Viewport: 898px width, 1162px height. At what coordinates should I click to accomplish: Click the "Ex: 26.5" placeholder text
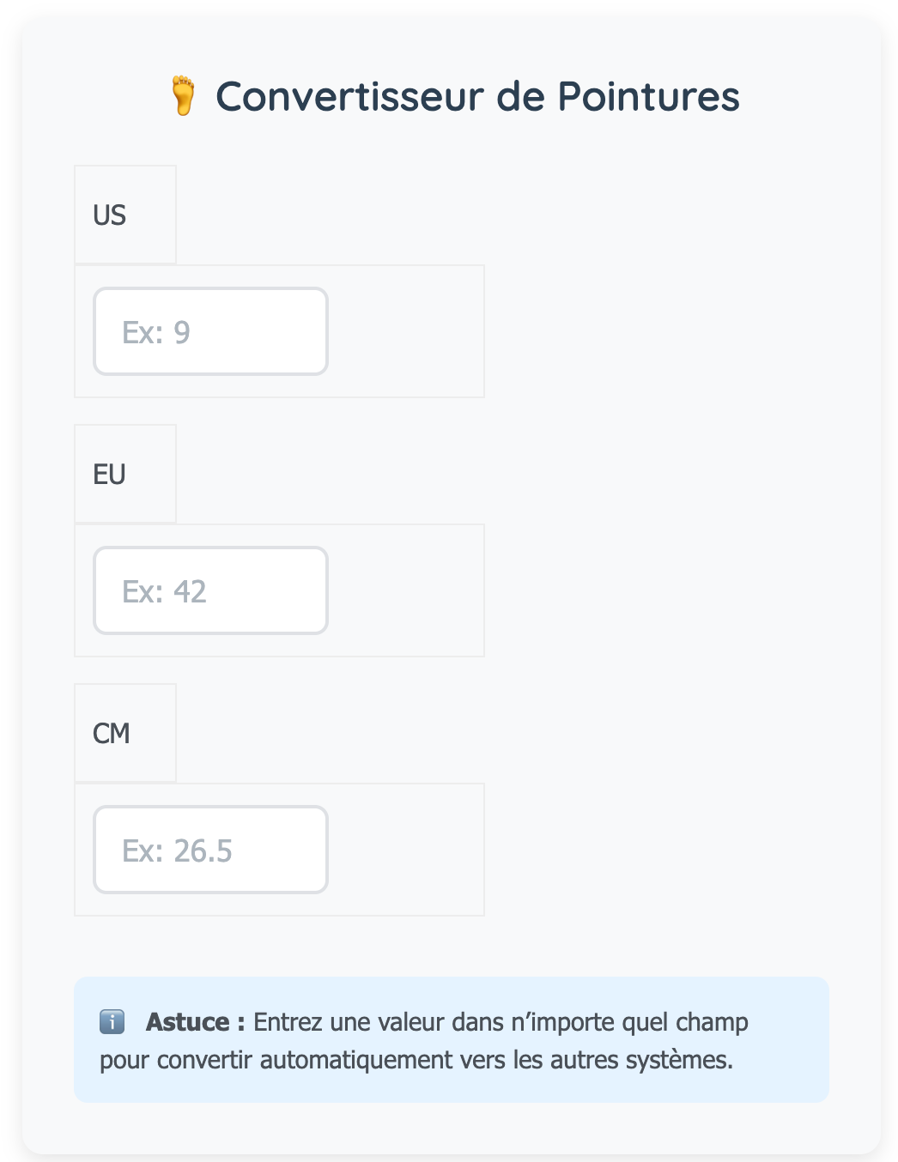pyautogui.click(x=177, y=850)
